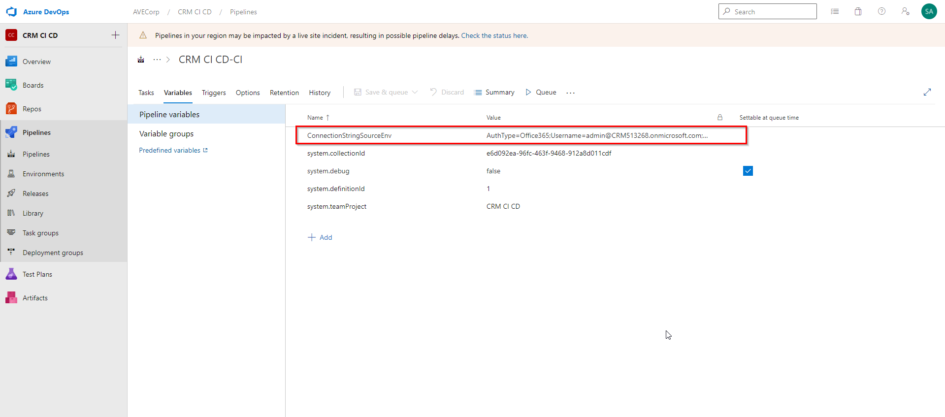The width and height of the screenshot is (945, 417).
Task: Open the History tab
Action: tap(320, 93)
